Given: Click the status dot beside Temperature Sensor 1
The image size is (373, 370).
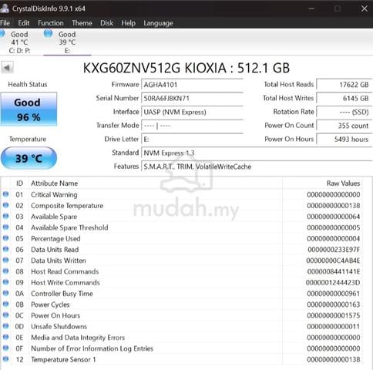Looking at the screenshot, I should coord(5,359).
